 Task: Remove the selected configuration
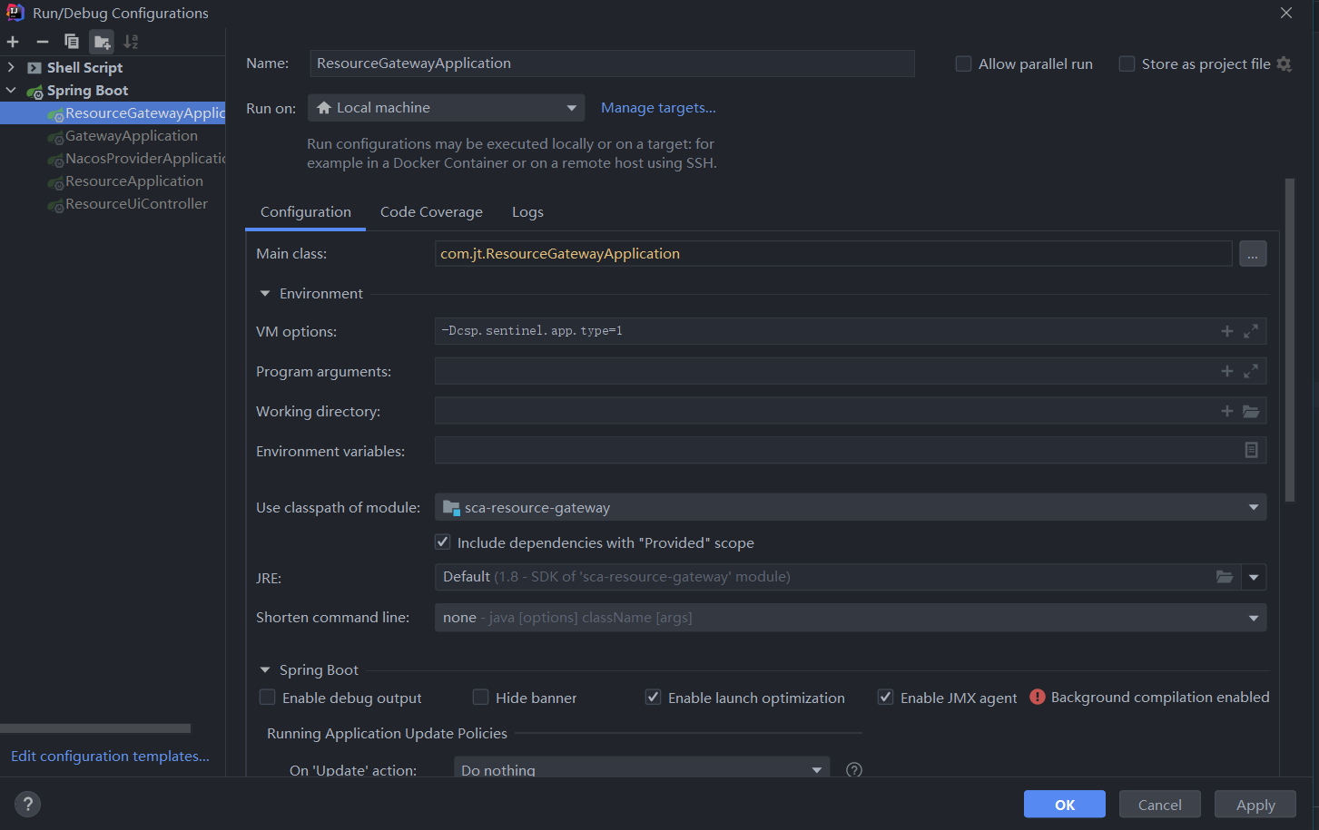(x=42, y=42)
